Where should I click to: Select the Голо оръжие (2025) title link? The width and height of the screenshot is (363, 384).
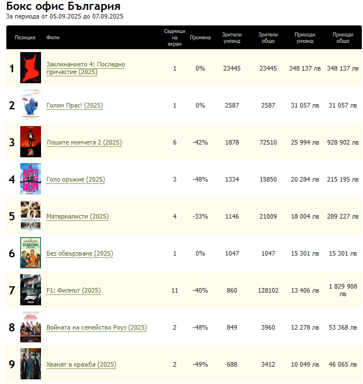75,179
